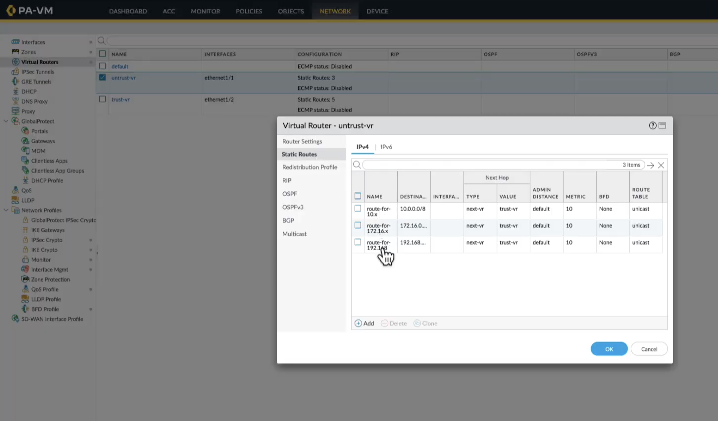Check the route-for-10.x checkbox
Screen dimensions: 718x421
pos(358,208)
